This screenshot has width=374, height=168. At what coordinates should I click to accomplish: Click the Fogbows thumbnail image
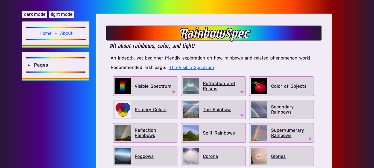[x=122, y=156]
